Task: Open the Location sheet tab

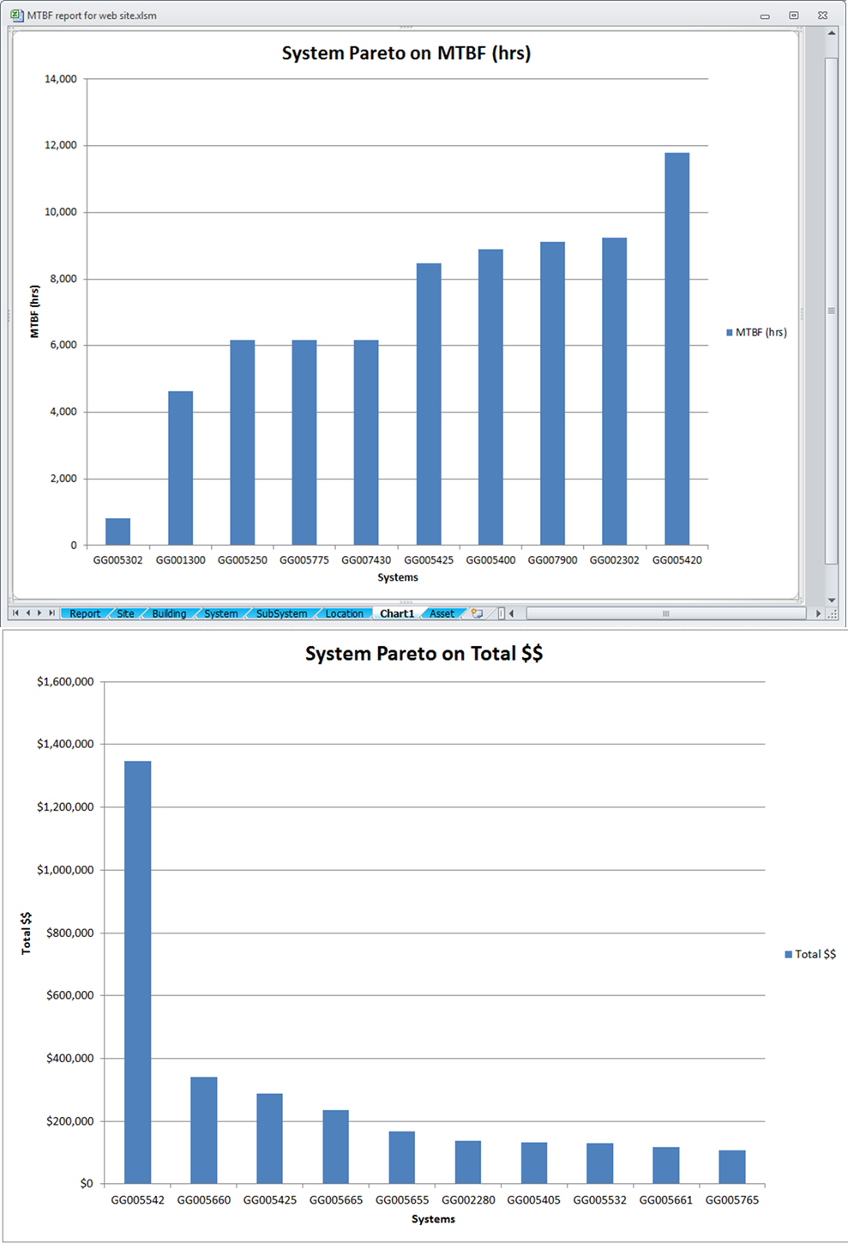Action: pyautogui.click(x=344, y=613)
